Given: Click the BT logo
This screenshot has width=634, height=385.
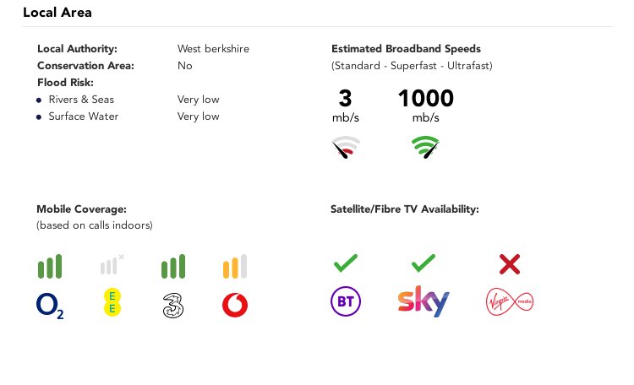Looking at the screenshot, I should click(346, 301).
